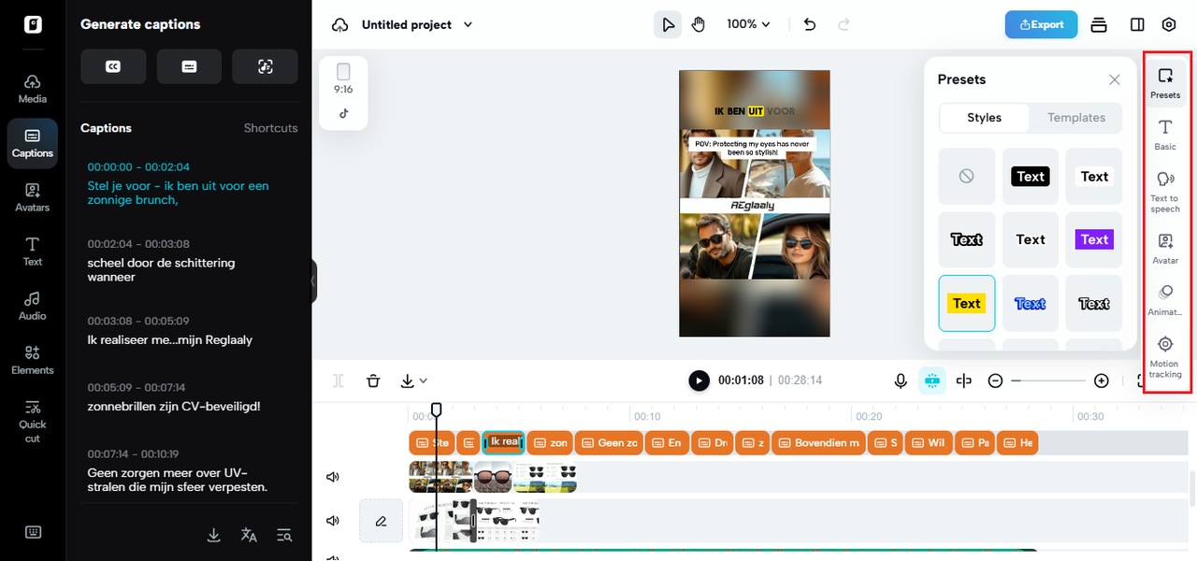Select the purple Text style preset
Viewport: 1197px width, 561px height.
point(1094,239)
